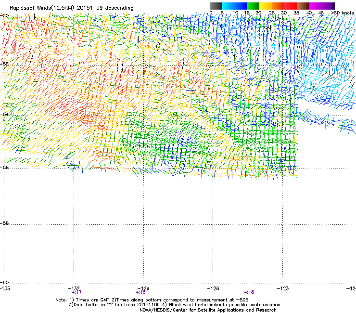Click the '0' legend scale label
The image size is (356, 313).
pyautogui.click(x=211, y=13)
